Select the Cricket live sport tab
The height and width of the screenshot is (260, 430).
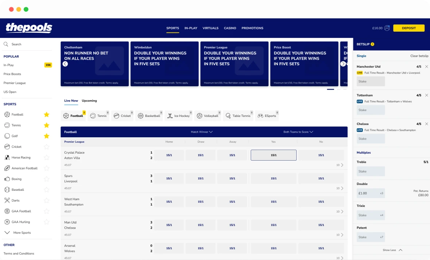coord(122,116)
